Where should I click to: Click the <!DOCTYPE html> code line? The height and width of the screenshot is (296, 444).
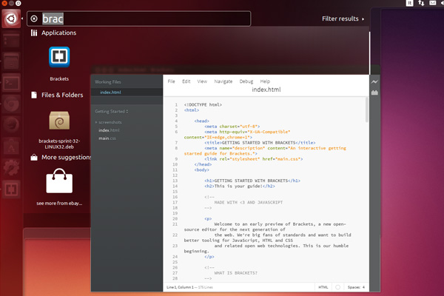tap(203, 105)
